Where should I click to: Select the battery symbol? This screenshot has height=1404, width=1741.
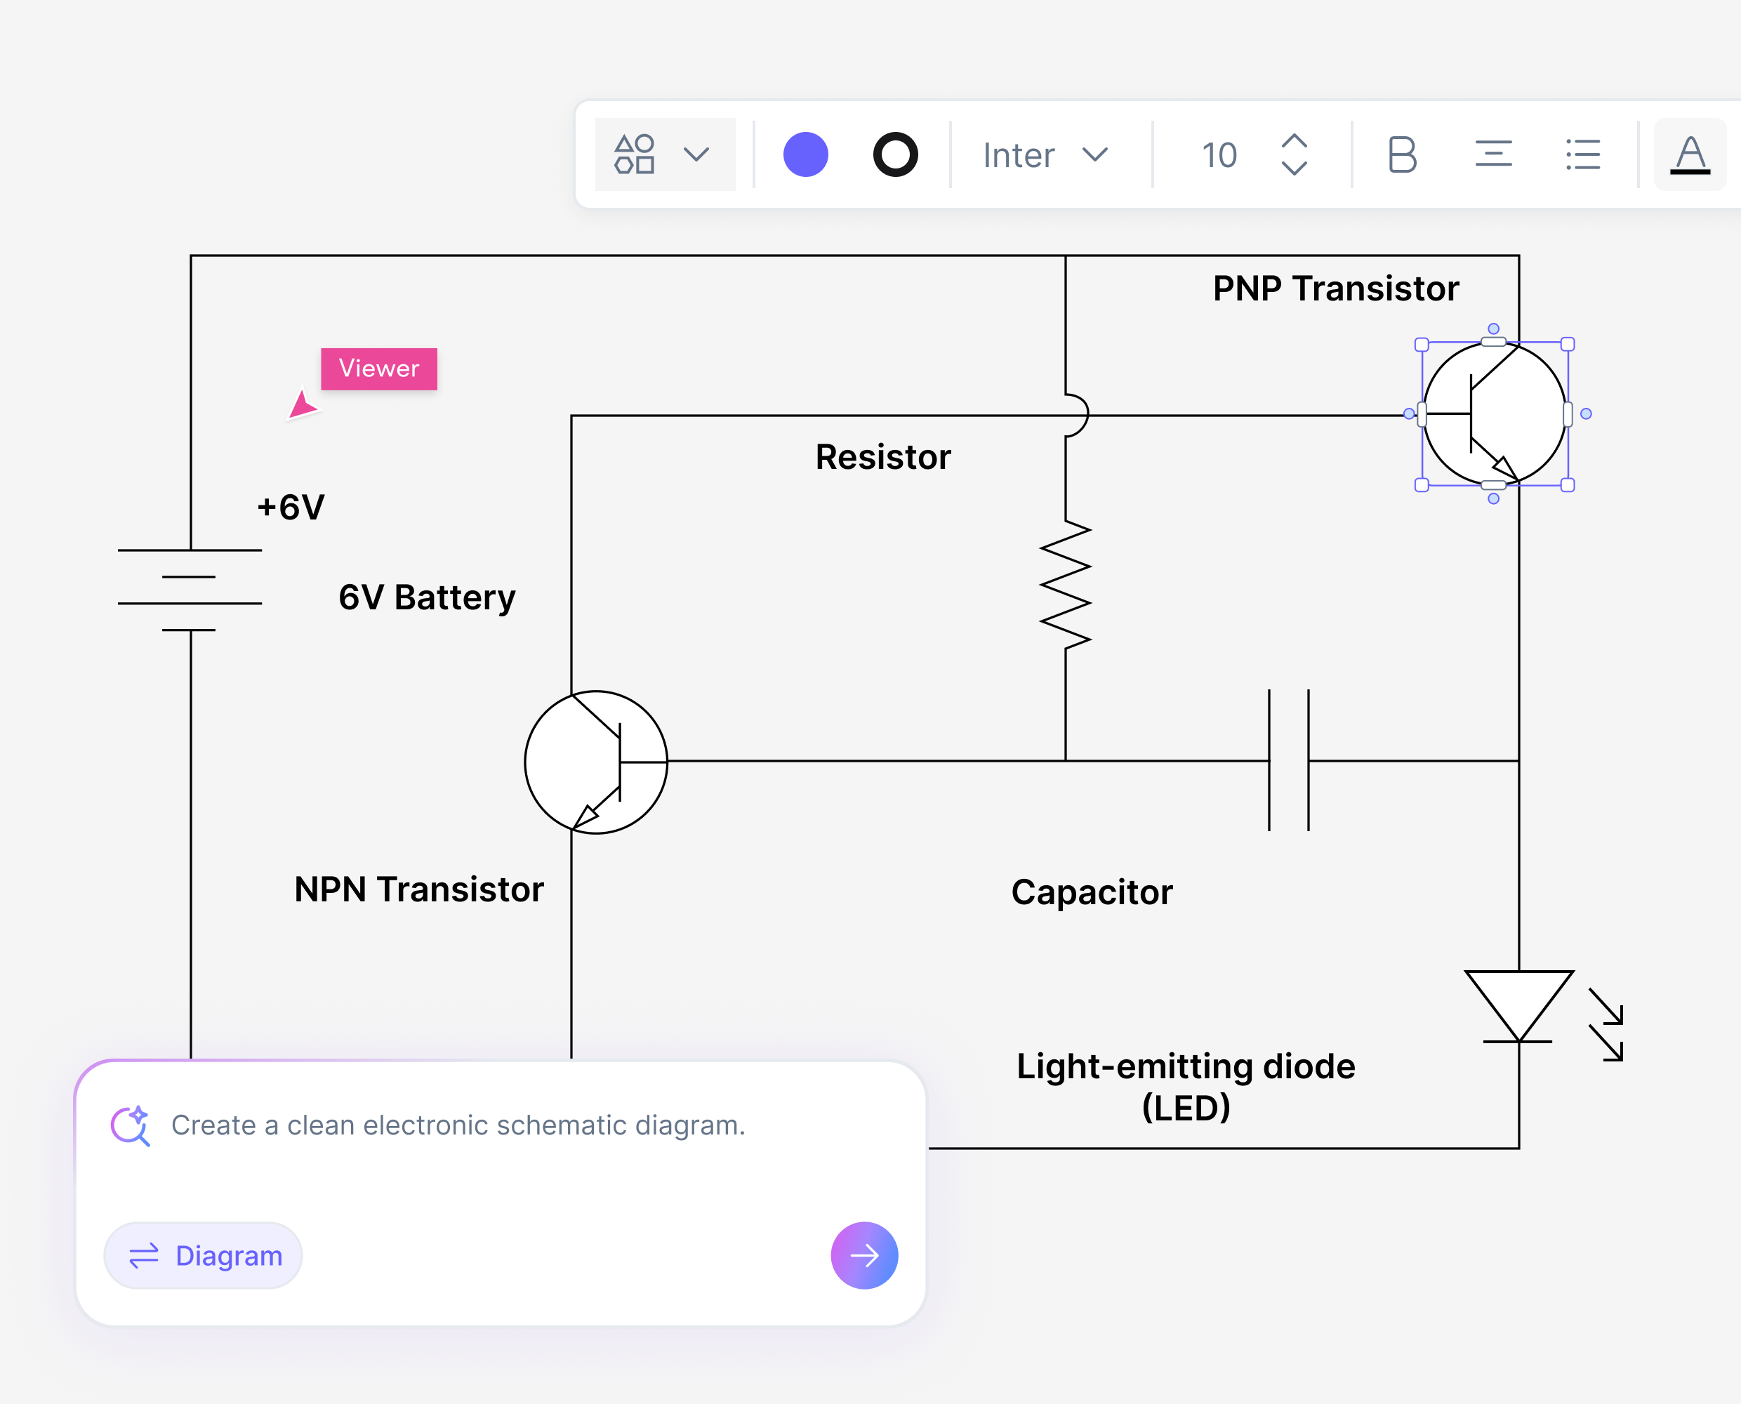point(190,590)
